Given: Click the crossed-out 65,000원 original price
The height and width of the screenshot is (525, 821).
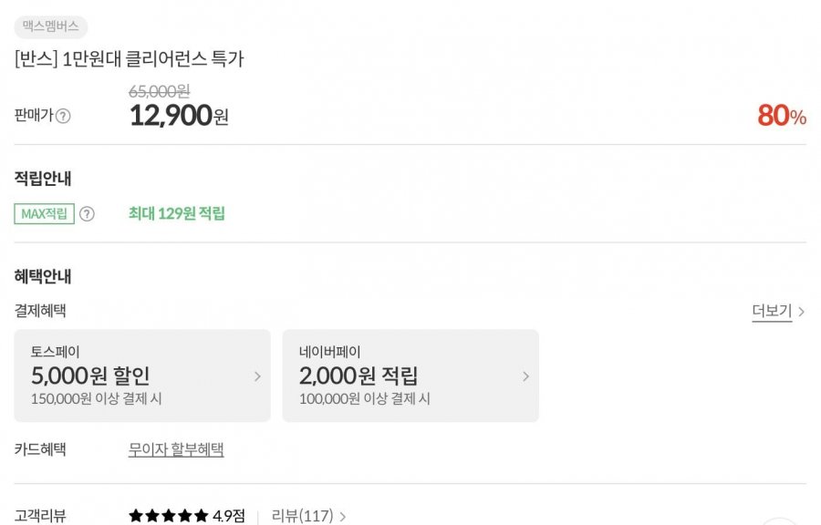Looking at the screenshot, I should 160,91.
